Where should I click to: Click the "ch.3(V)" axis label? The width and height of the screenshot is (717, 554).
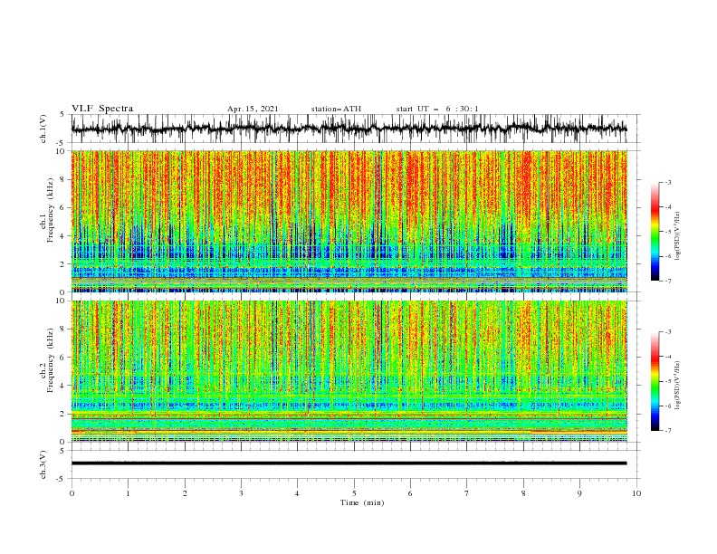tap(43, 464)
